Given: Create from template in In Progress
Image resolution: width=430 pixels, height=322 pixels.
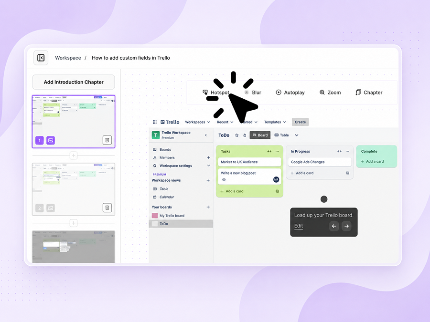Looking at the screenshot, I should click(x=347, y=173).
